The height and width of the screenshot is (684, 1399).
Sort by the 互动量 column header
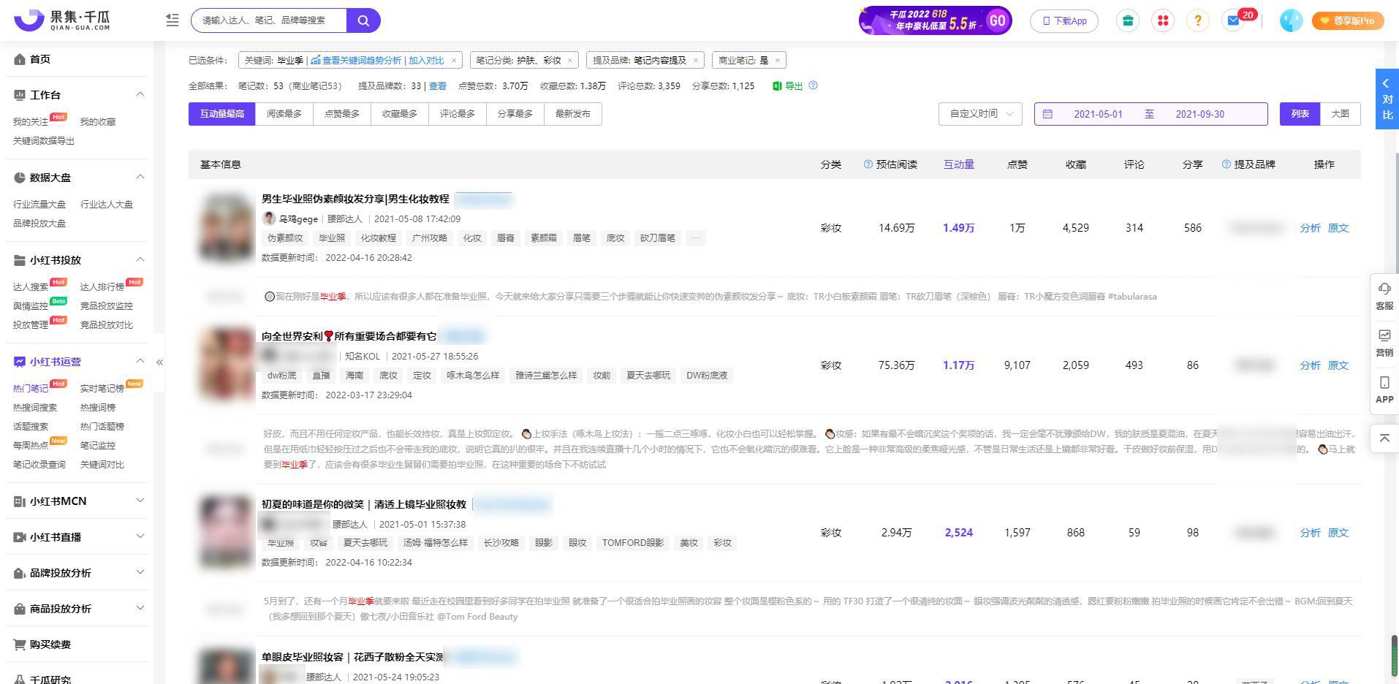point(958,164)
